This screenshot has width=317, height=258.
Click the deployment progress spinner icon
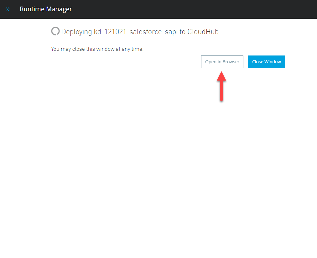tap(55, 31)
